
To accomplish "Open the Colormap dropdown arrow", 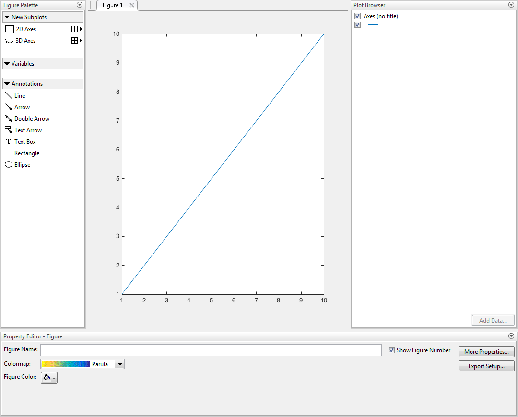I will 120,364.
